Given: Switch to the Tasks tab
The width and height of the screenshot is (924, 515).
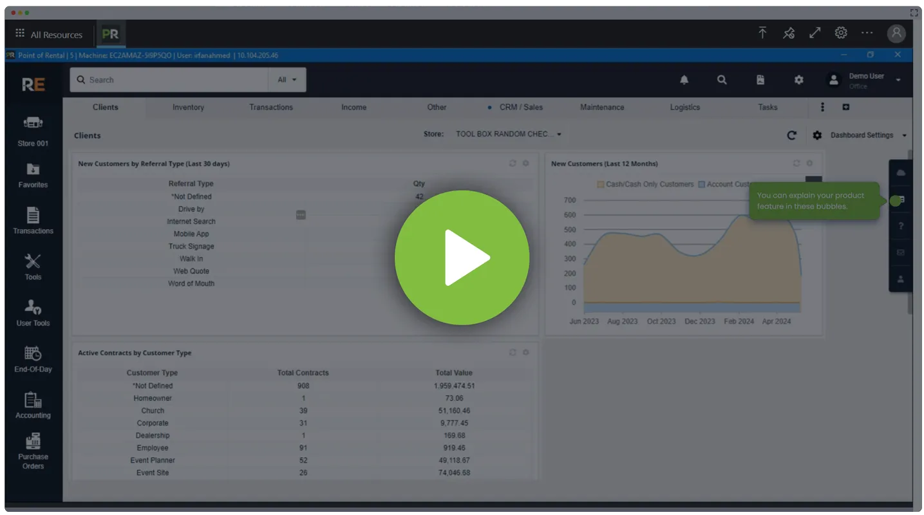Looking at the screenshot, I should tap(768, 108).
